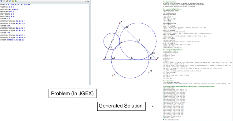
Task: Click the red point K below the circle
Action: [x=113, y=76]
